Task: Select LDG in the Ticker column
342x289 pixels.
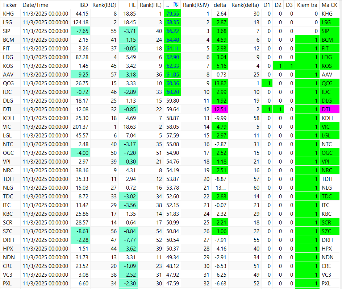Action: (x=8, y=57)
